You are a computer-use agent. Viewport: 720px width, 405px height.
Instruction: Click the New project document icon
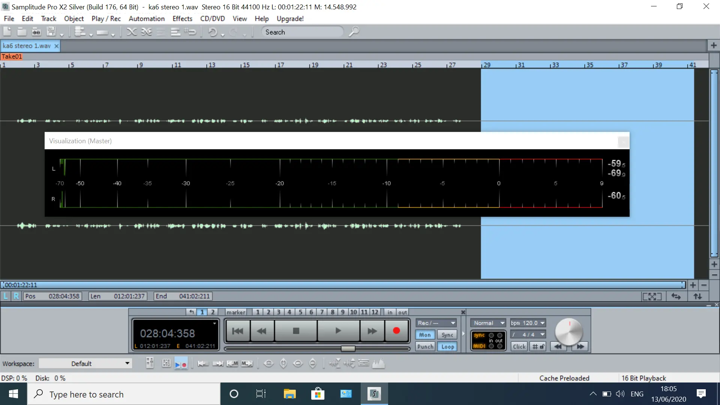[x=7, y=32]
